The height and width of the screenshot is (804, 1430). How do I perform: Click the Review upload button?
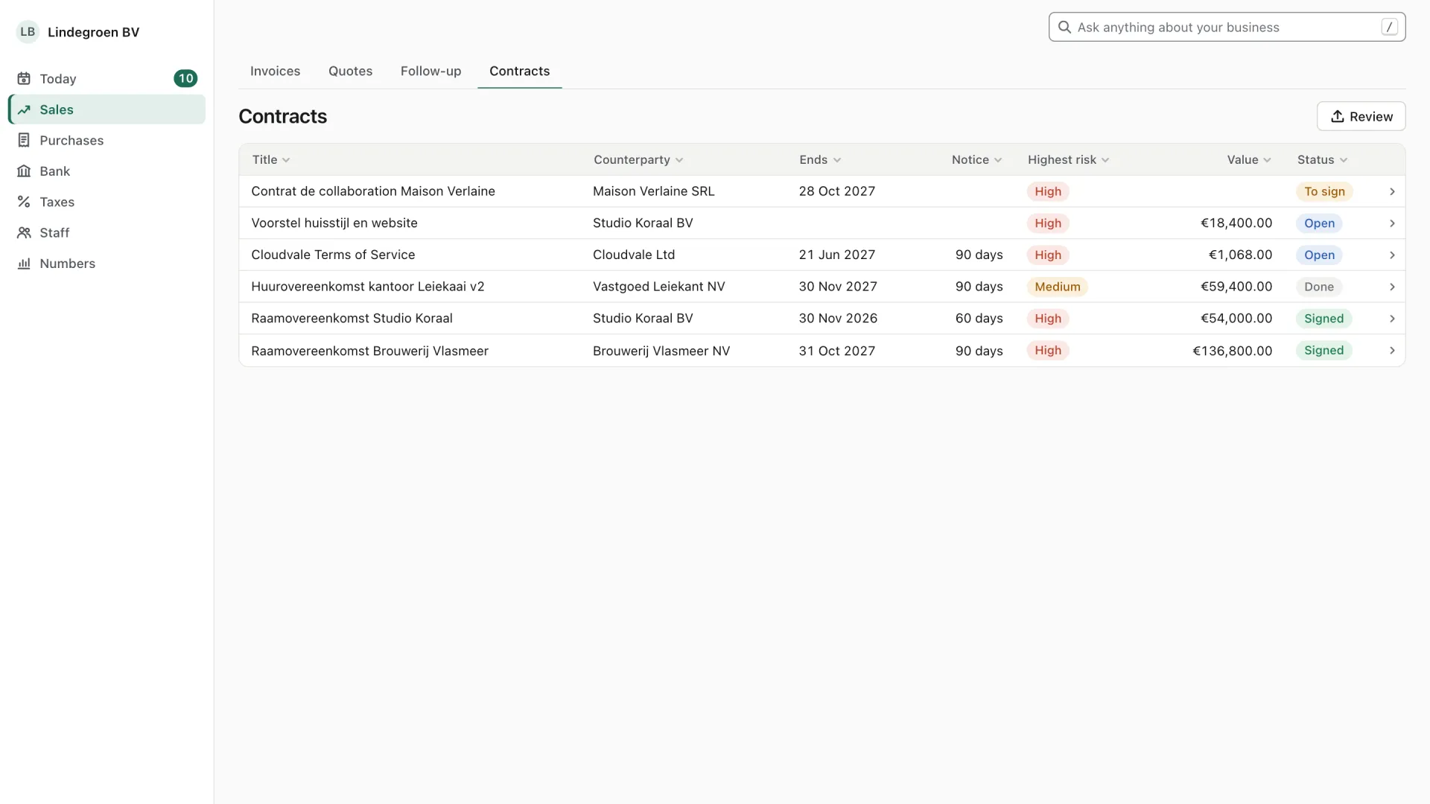coord(1361,117)
